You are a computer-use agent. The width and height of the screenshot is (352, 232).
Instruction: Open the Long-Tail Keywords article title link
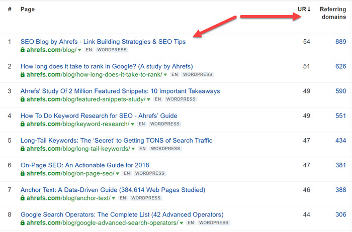click(x=116, y=140)
